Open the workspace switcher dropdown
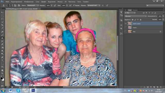 (x=155, y=5)
